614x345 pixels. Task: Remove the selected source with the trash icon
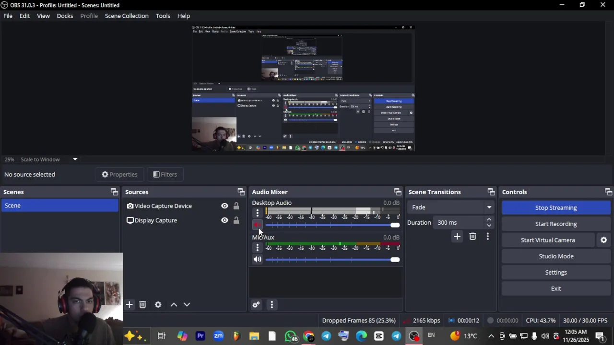point(142,305)
